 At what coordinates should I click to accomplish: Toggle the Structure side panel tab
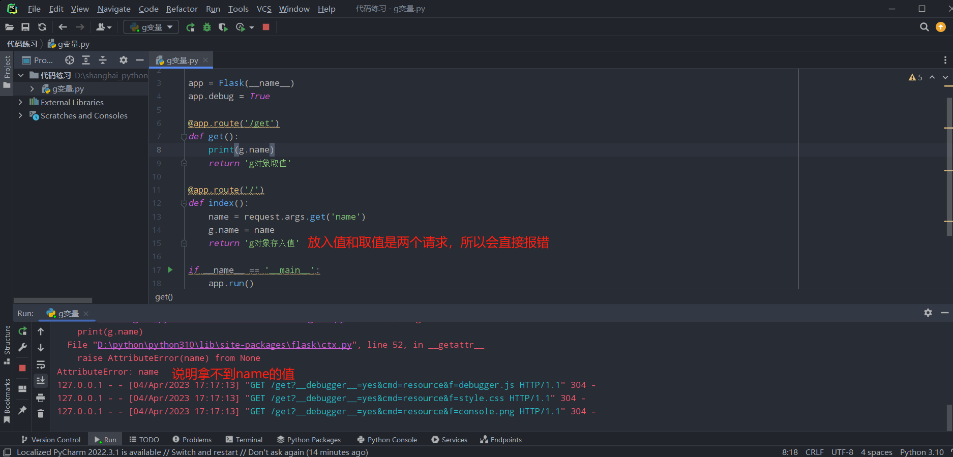(7, 345)
